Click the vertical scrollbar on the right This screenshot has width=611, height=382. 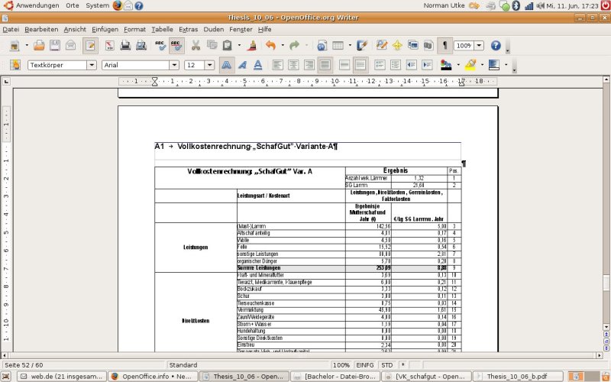pos(606,283)
